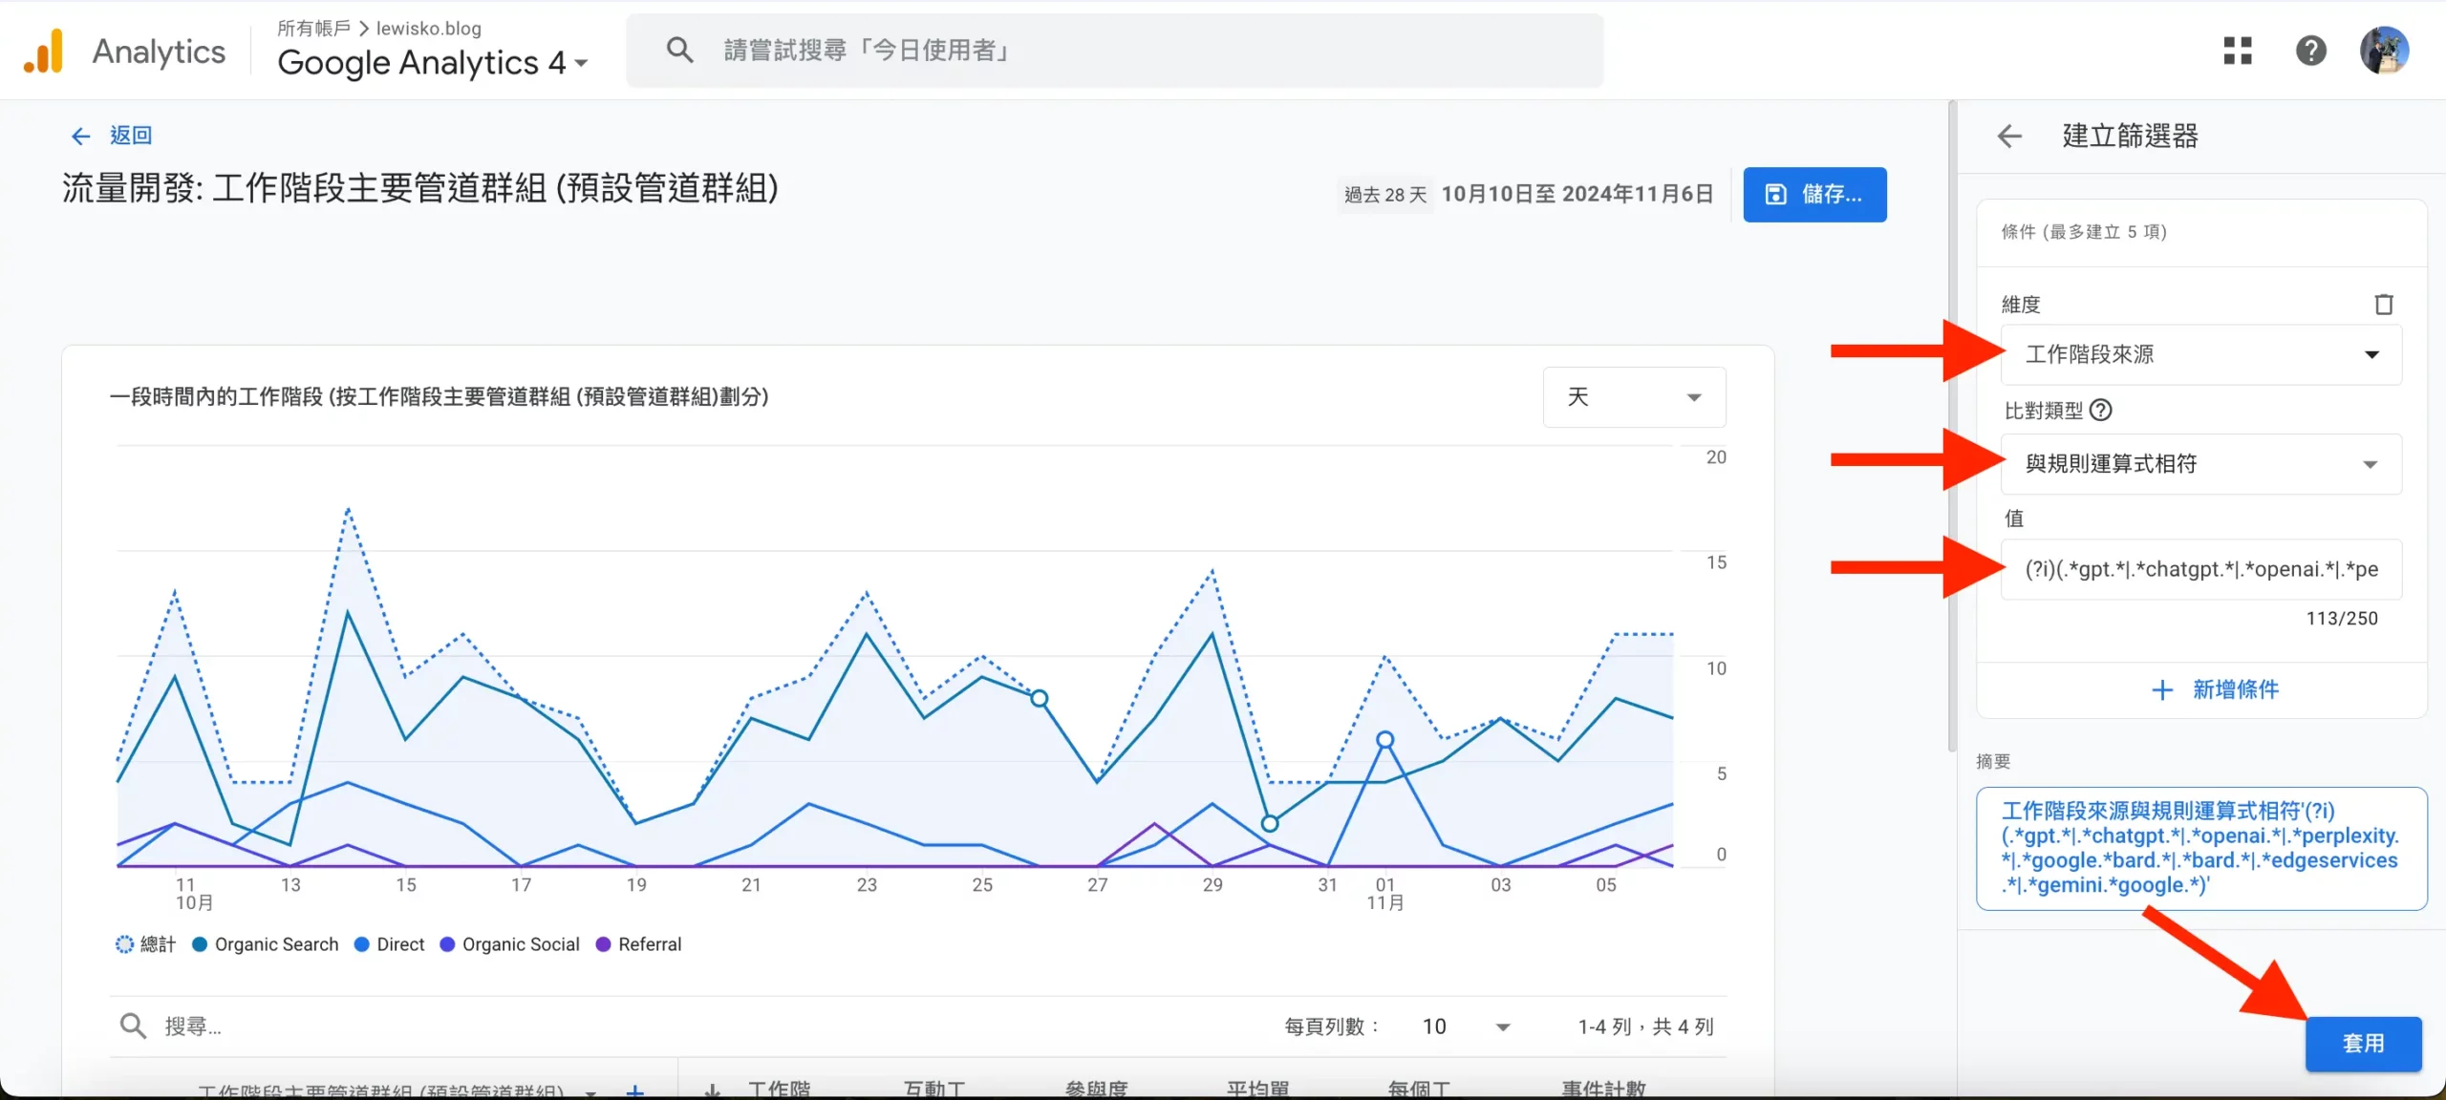Click the save disk icon on 儲存 button

tap(1775, 195)
